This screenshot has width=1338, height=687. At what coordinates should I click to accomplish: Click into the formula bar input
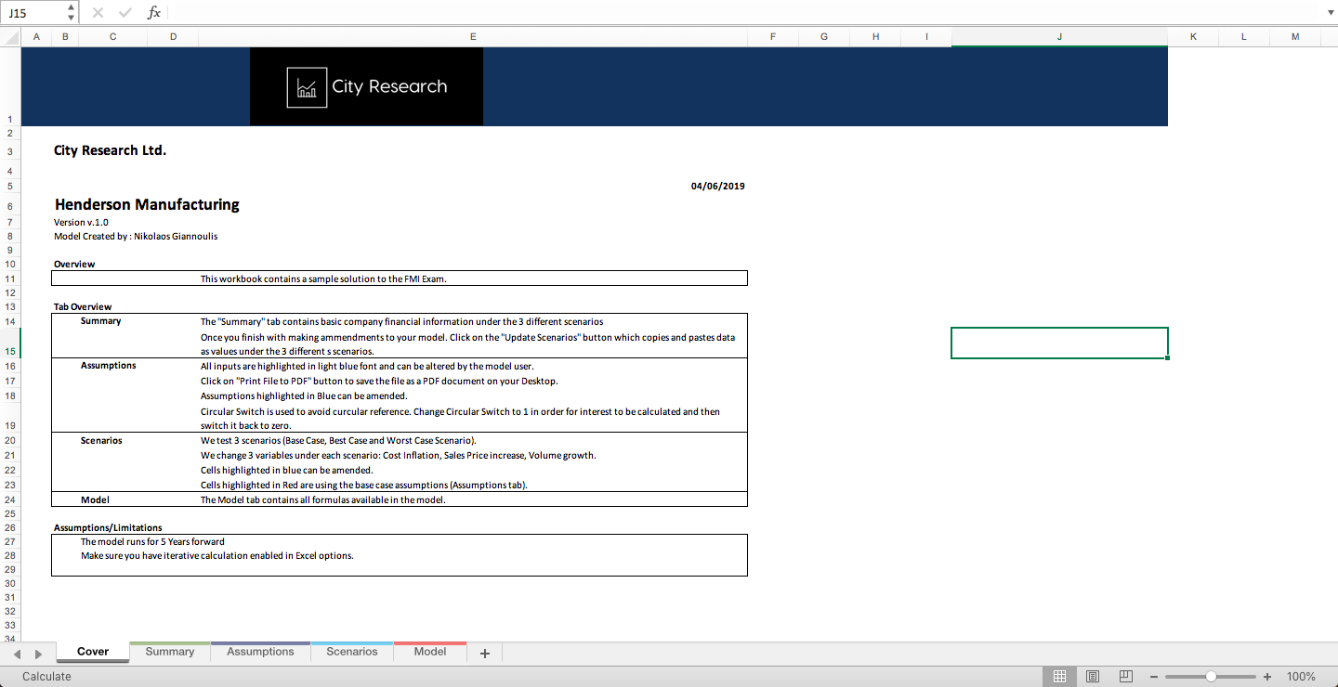tap(743, 13)
